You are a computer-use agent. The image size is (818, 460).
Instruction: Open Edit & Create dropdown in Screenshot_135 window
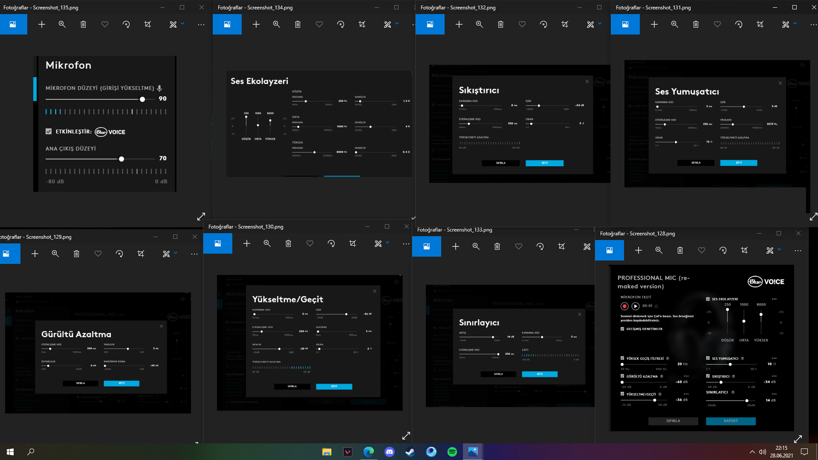click(176, 24)
